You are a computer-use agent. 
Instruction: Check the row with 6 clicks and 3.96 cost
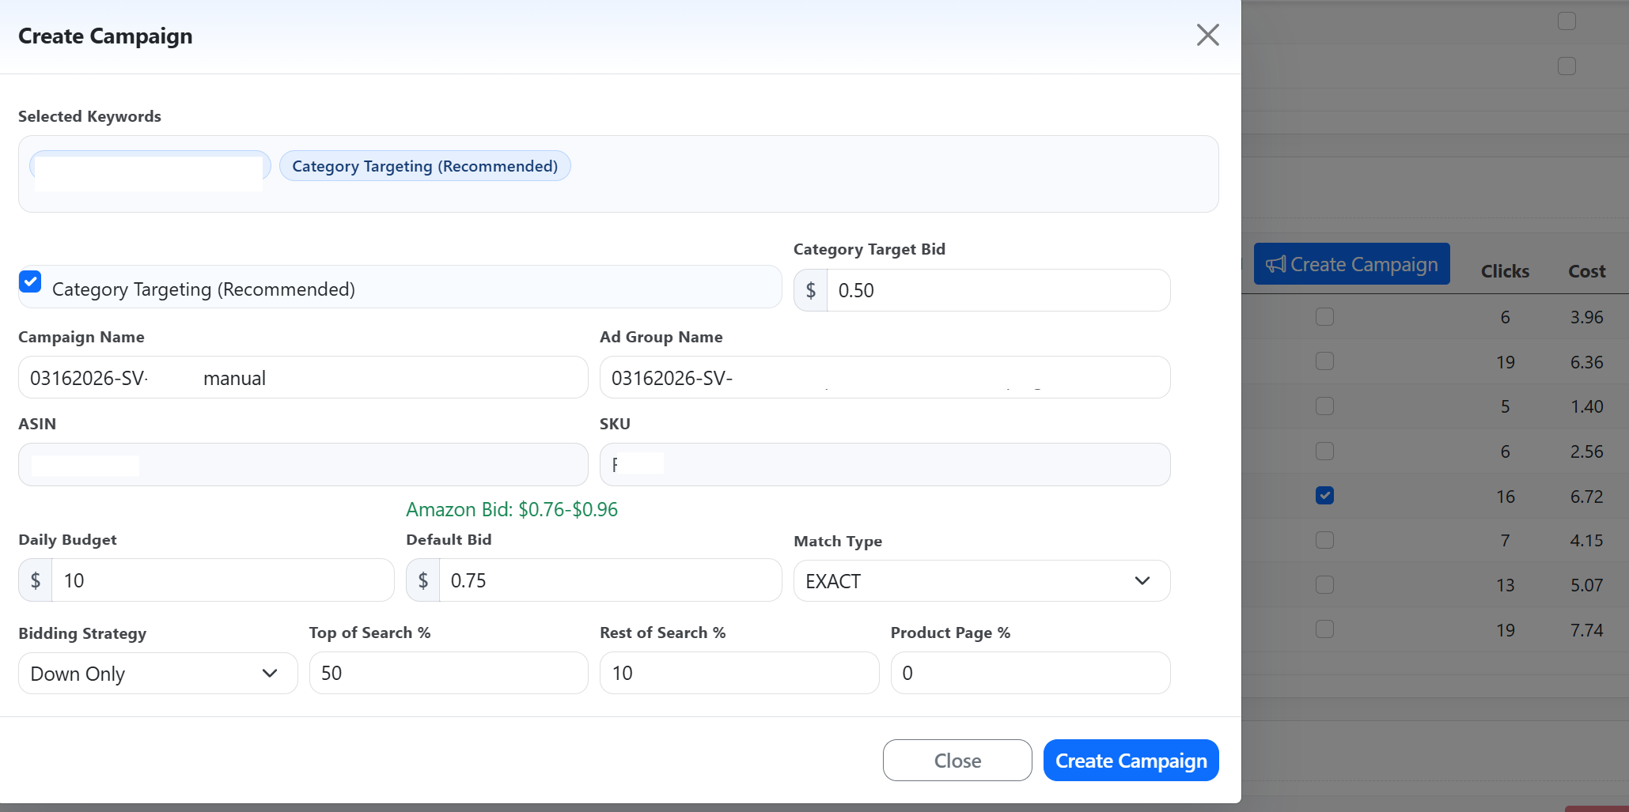coord(1324,317)
